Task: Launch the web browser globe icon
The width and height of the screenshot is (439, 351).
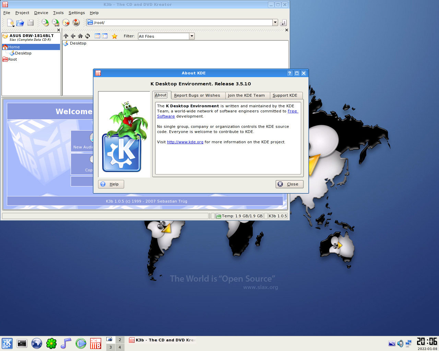Action: (x=37, y=343)
